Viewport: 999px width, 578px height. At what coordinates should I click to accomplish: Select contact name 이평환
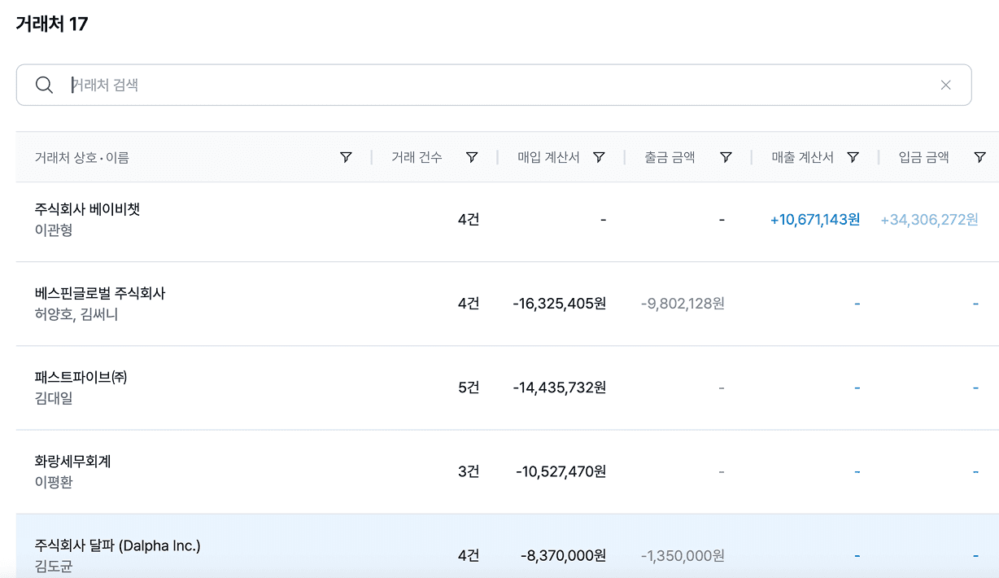pos(54,482)
